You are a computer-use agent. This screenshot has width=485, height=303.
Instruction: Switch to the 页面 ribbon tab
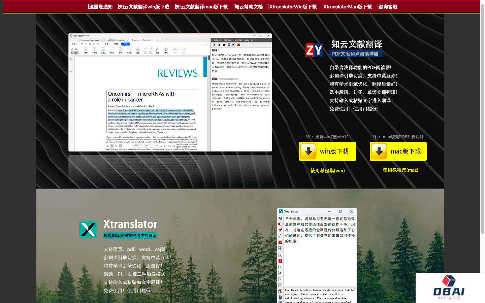click(x=116, y=44)
